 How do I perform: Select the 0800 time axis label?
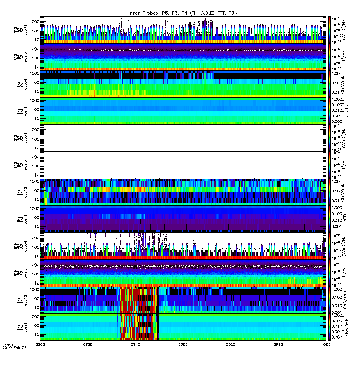[x=40, y=345]
